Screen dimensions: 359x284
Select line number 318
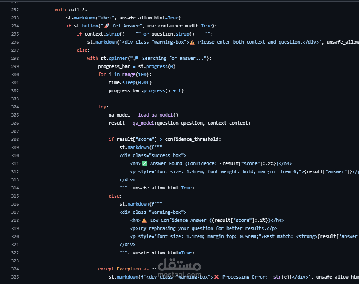pyautogui.click(x=15, y=221)
